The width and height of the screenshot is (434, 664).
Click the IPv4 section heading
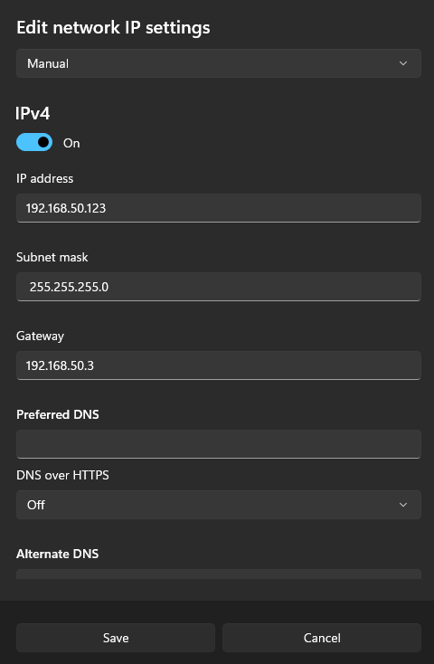click(x=33, y=113)
